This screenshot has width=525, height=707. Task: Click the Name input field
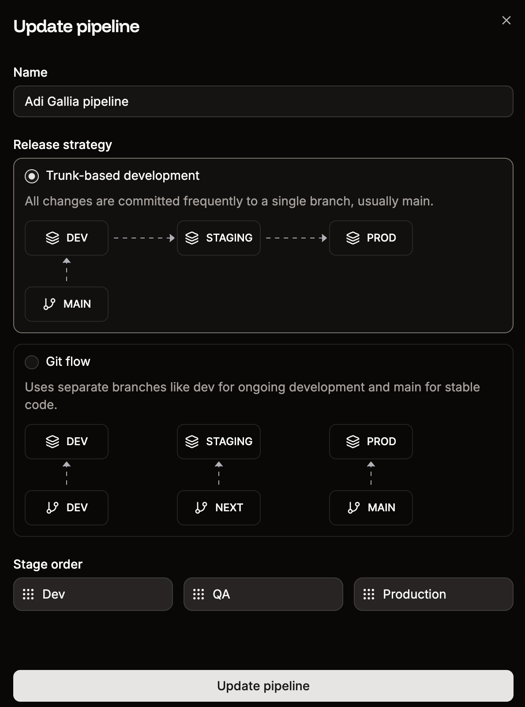tap(263, 101)
